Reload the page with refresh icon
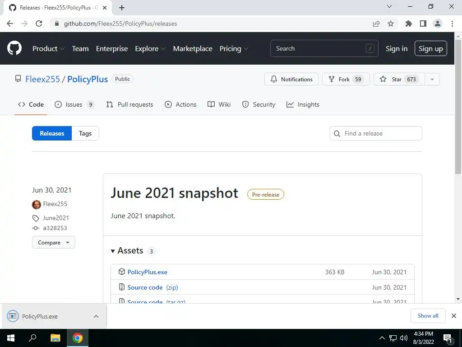 point(39,23)
